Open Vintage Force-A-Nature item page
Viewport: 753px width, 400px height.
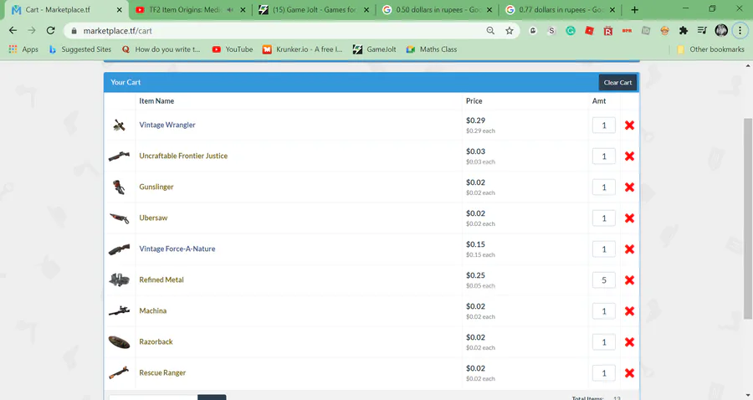pos(177,249)
